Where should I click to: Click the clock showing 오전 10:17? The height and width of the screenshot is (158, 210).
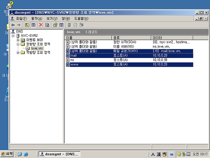click(200, 154)
